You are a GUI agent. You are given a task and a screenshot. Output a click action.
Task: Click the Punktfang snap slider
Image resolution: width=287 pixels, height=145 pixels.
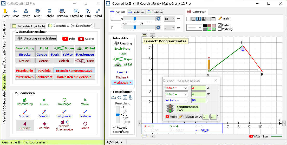118,115
